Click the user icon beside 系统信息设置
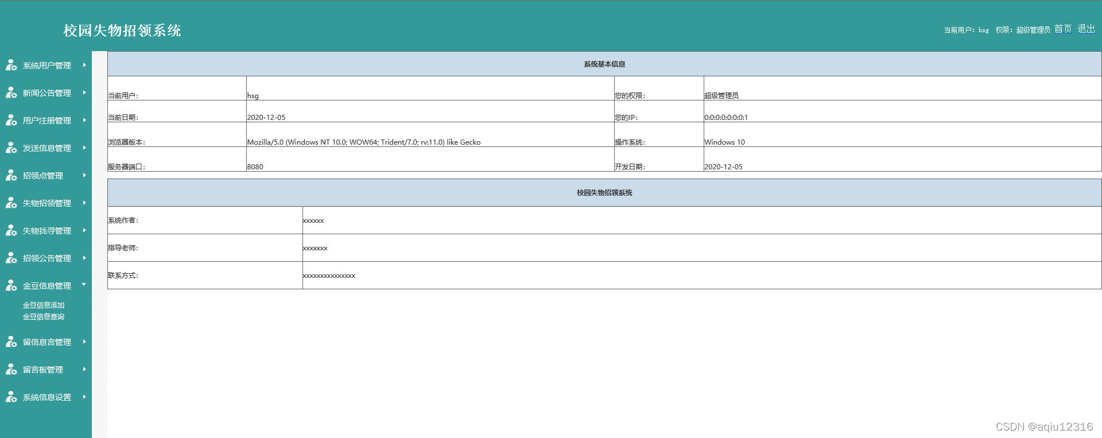Screen dimensions: 1102x438 click(x=11, y=397)
